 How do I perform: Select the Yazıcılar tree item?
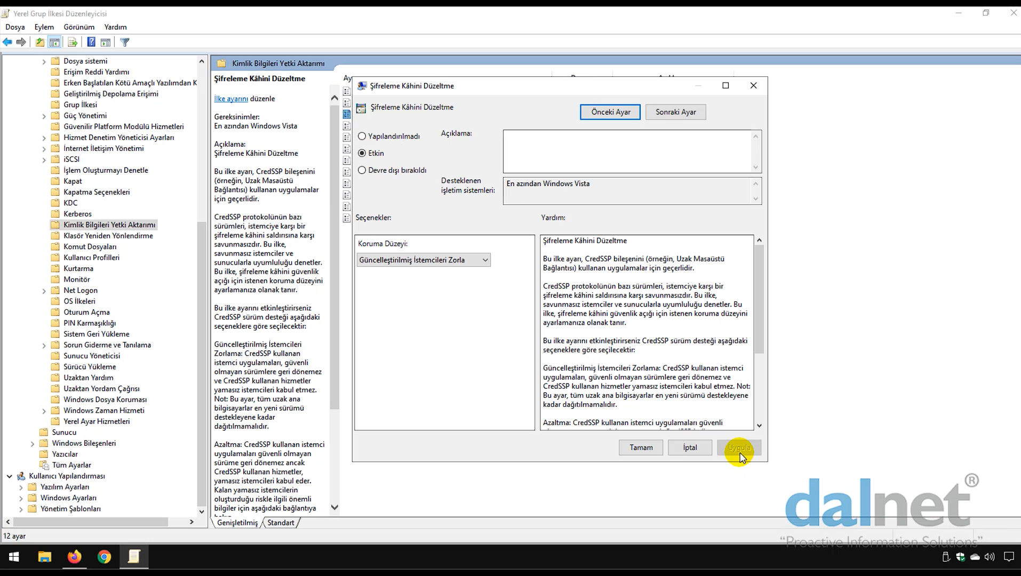[x=65, y=454]
